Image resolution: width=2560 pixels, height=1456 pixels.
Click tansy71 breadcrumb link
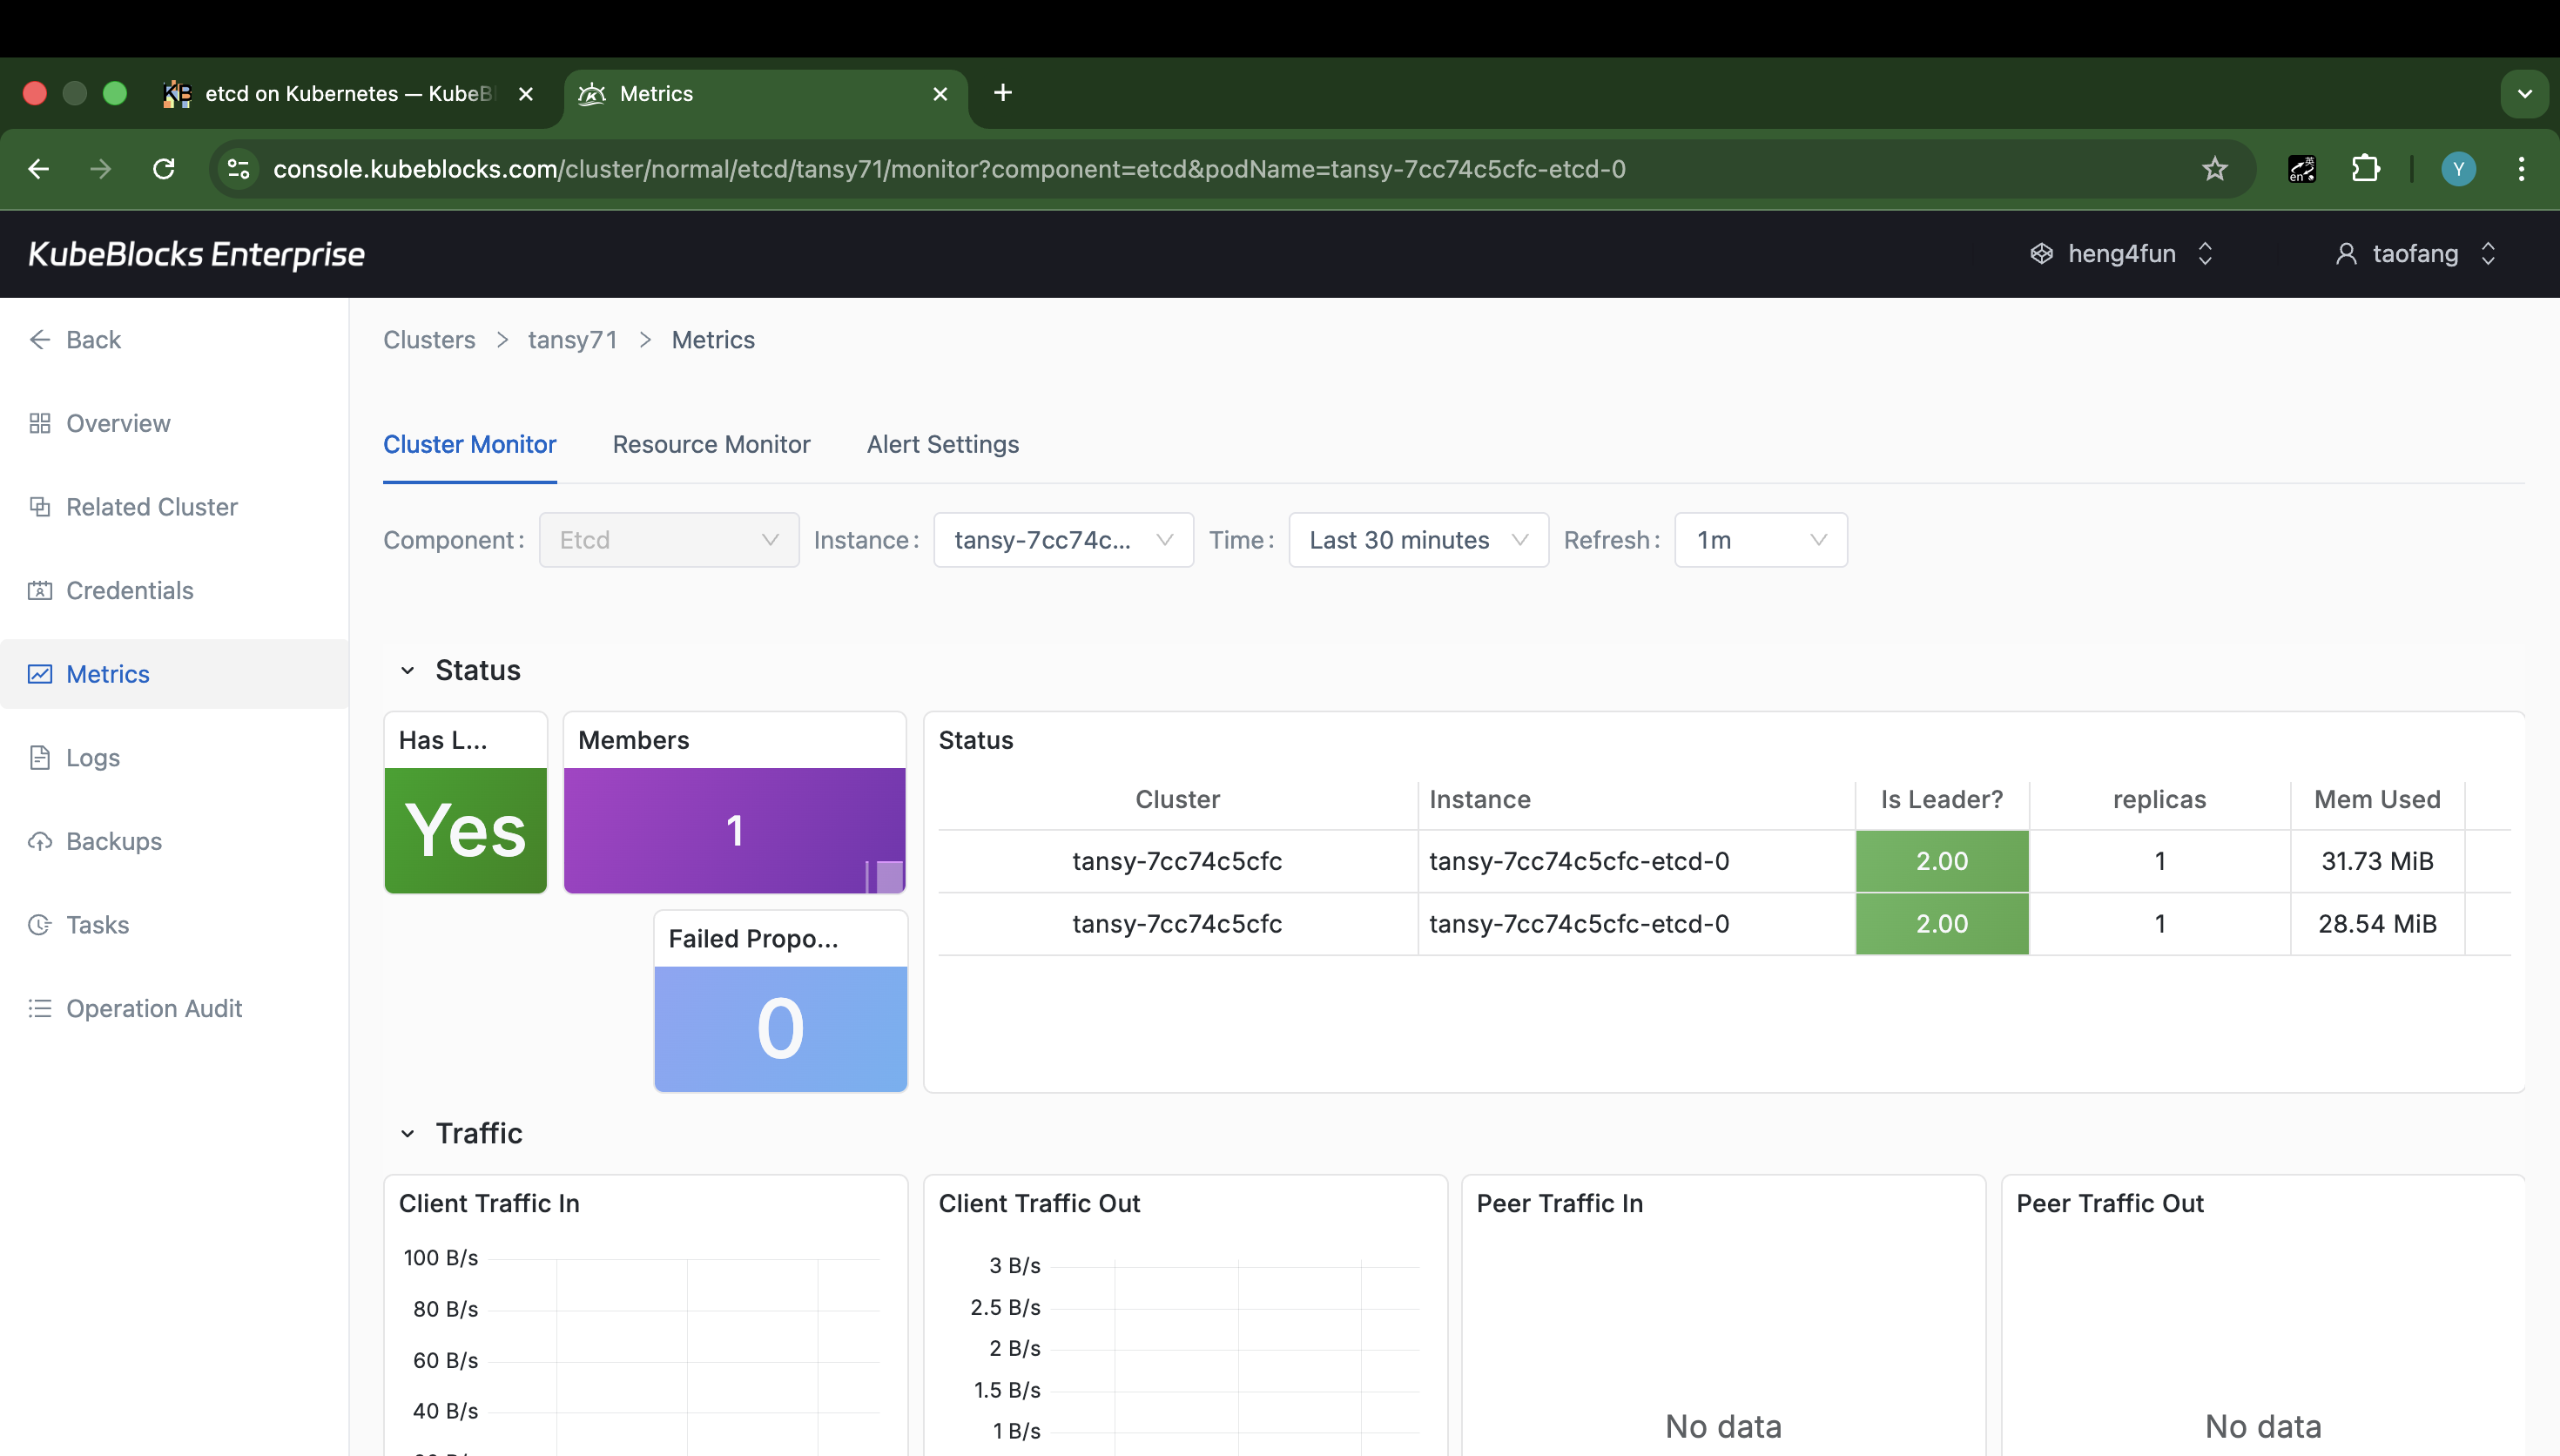pos(572,340)
